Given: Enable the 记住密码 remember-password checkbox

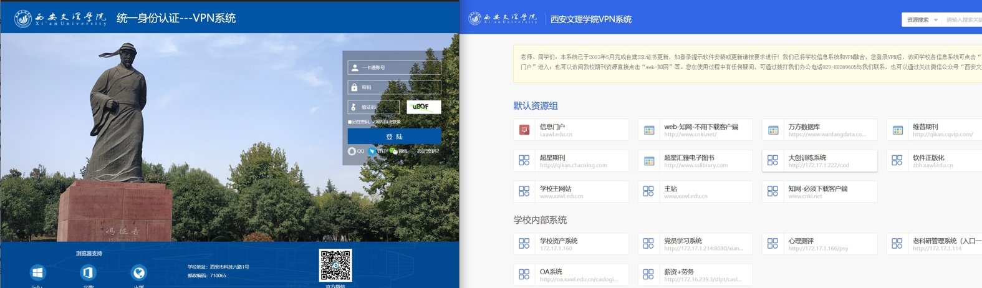Looking at the screenshot, I should coord(350,122).
